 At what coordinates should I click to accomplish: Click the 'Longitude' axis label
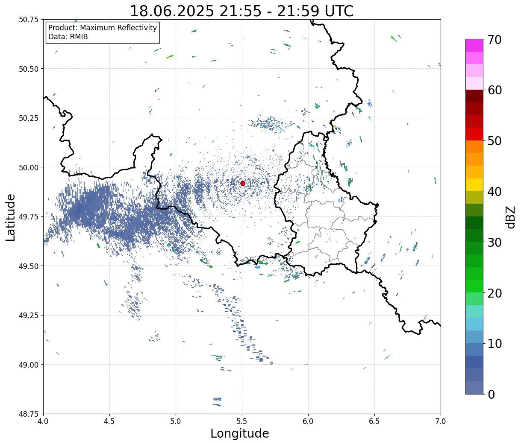pyautogui.click(x=240, y=433)
